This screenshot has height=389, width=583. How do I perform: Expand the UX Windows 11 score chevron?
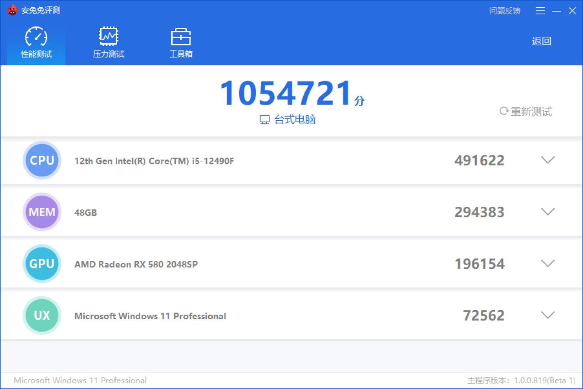tap(547, 315)
